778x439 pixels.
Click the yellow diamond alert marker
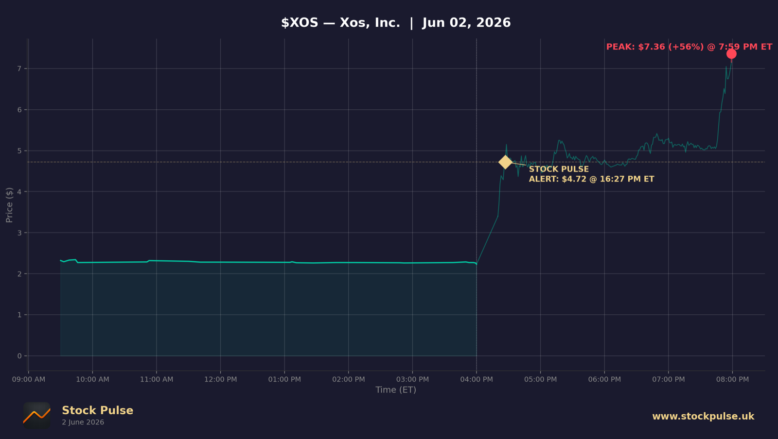coord(505,162)
